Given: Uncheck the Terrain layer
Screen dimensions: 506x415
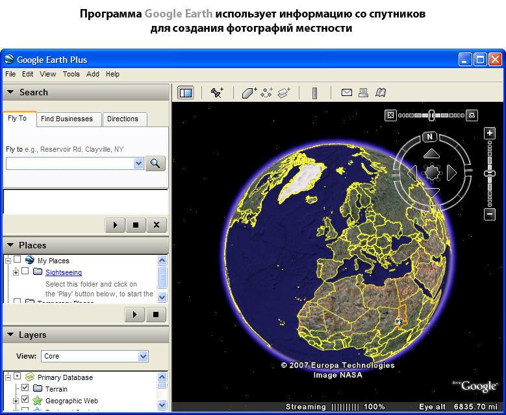Looking at the screenshot, I should coord(25,388).
